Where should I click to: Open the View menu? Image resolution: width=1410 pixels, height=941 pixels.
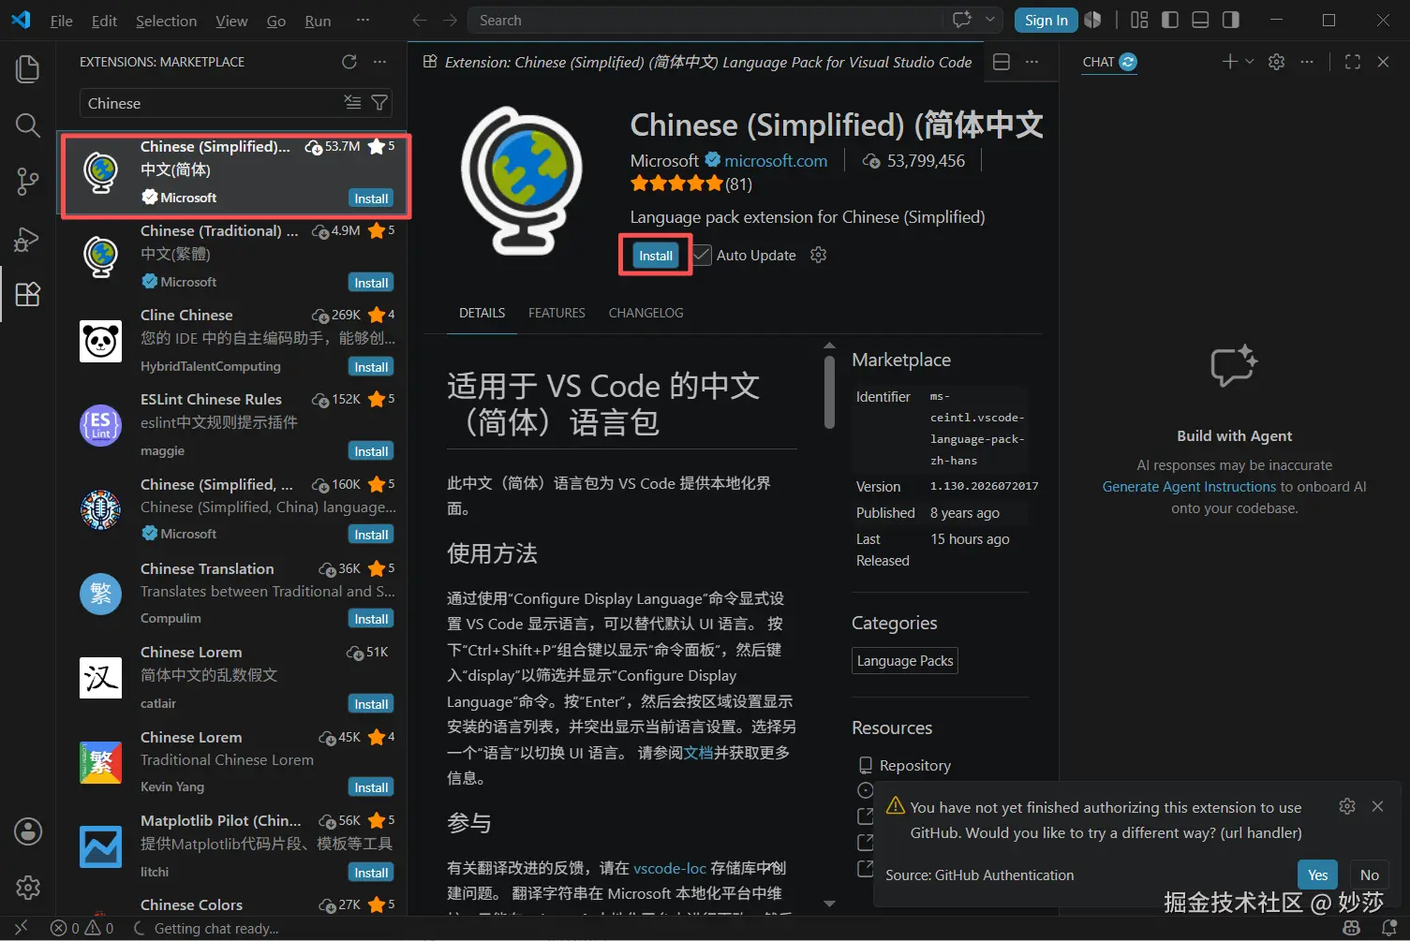click(x=231, y=21)
